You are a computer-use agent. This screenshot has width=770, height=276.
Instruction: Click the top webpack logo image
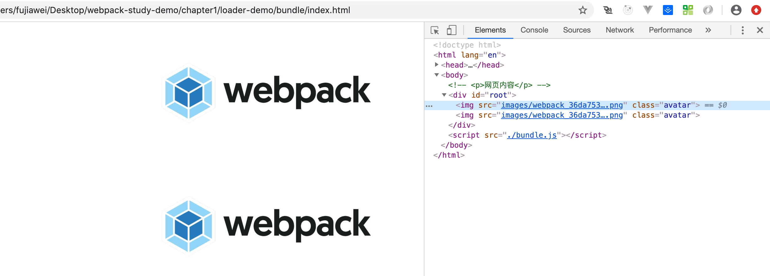tap(266, 92)
